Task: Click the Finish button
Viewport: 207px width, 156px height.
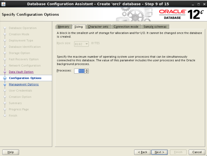Action: coord(178,152)
